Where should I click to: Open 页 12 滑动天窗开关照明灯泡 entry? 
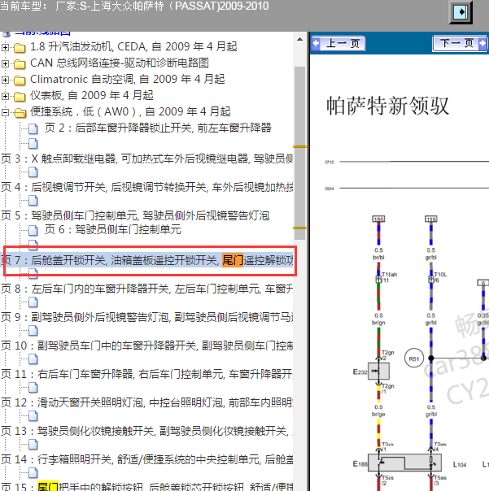tap(146, 402)
